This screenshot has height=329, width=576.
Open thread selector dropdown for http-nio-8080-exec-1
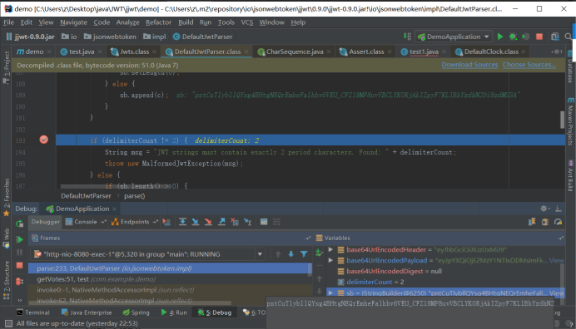[260, 254]
